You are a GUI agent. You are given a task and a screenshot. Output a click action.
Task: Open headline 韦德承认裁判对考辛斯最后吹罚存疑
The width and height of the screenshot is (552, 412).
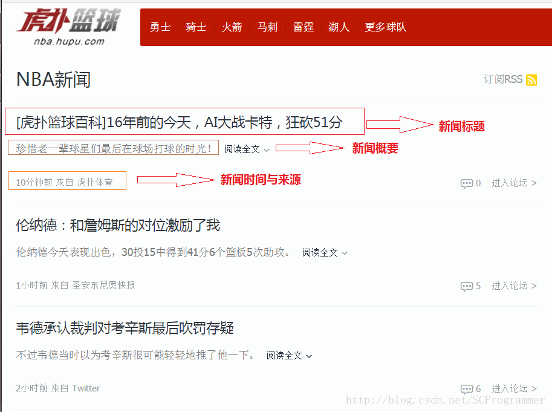pos(125,328)
